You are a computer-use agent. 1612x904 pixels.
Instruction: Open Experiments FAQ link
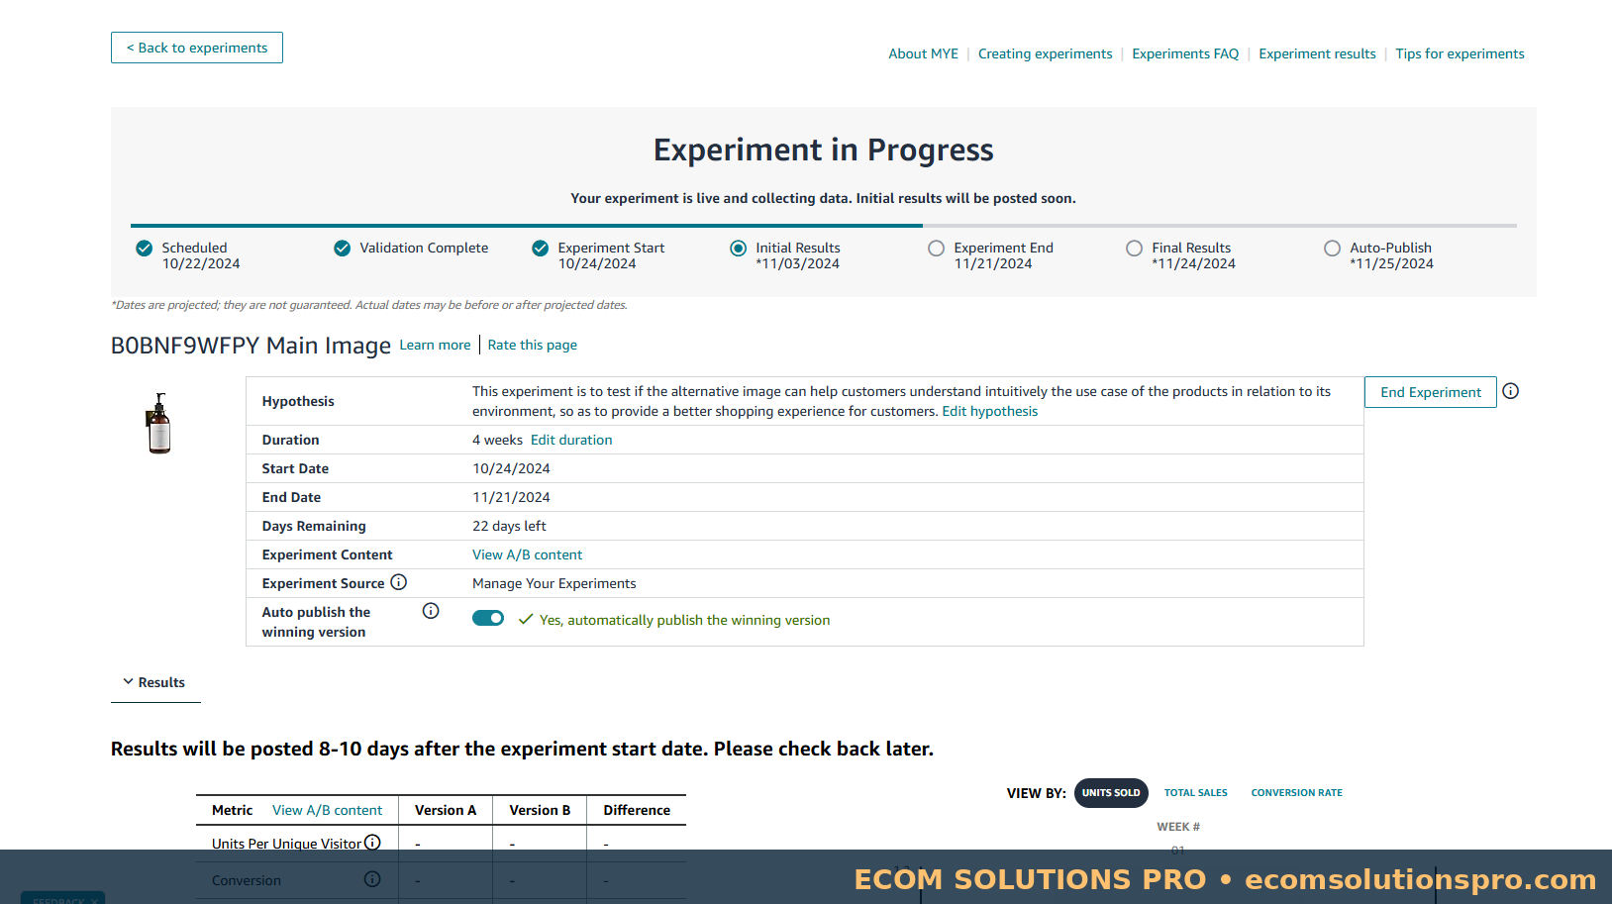click(x=1185, y=54)
